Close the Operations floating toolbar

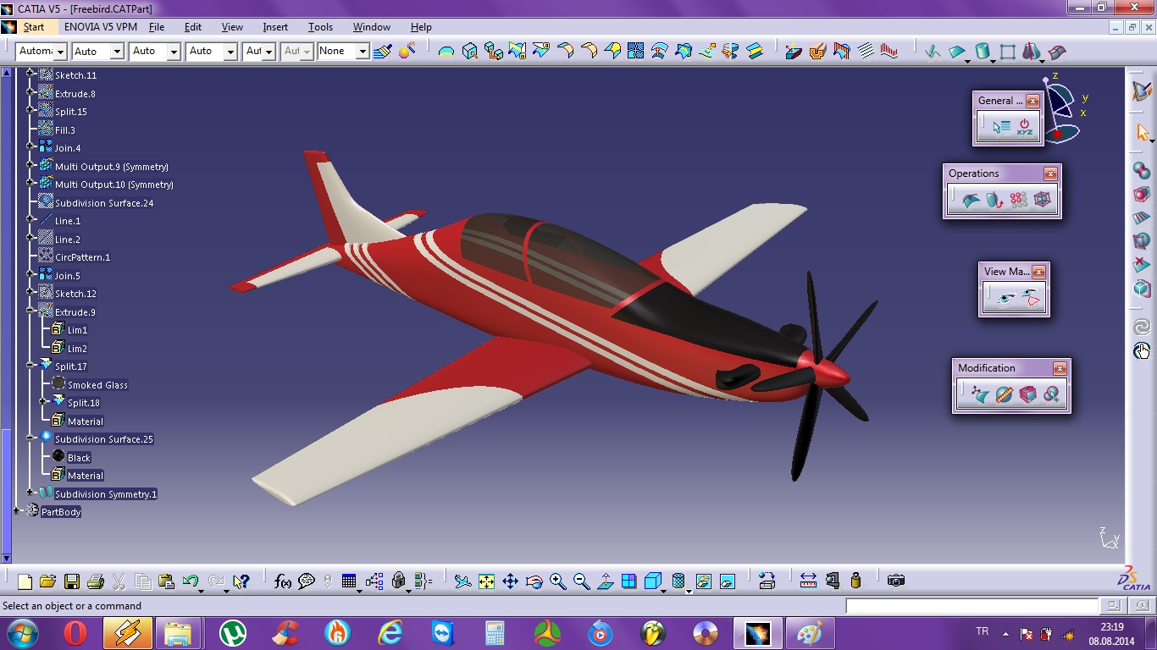[x=1050, y=174]
